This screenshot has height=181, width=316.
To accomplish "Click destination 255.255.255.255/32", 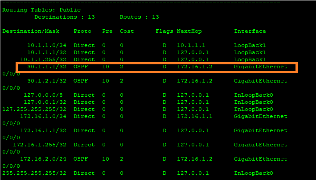I will pyautogui.click(x=34, y=173).
